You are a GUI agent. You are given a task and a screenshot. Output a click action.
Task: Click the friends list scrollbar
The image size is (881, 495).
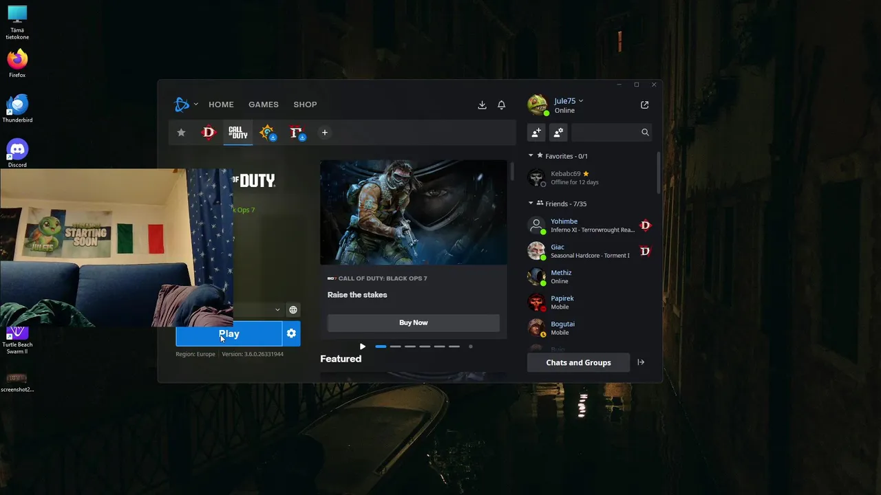[658, 173]
